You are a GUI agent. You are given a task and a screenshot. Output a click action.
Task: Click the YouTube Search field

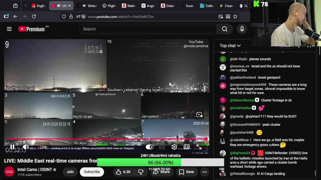148,29
